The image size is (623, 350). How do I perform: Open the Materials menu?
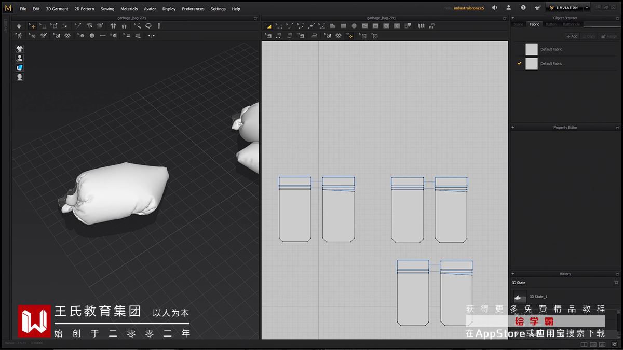pyautogui.click(x=129, y=9)
